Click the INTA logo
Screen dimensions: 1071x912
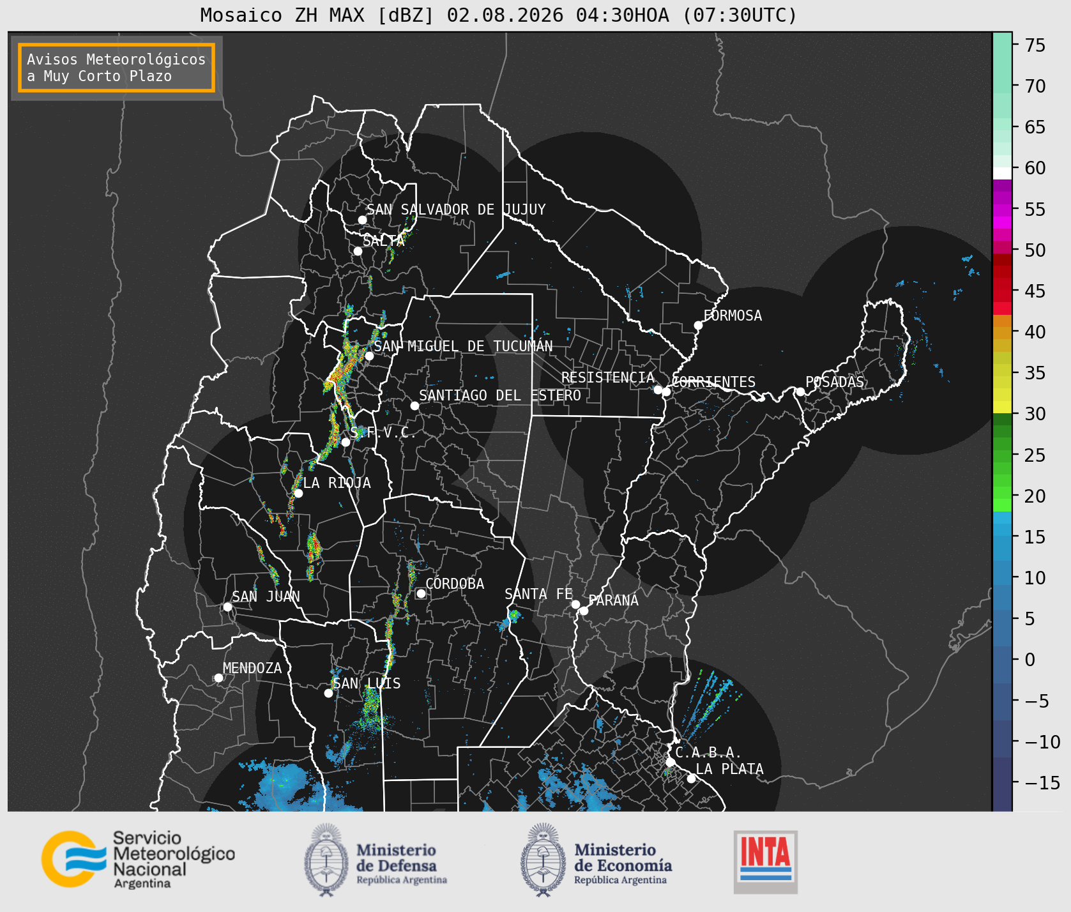[766, 862]
